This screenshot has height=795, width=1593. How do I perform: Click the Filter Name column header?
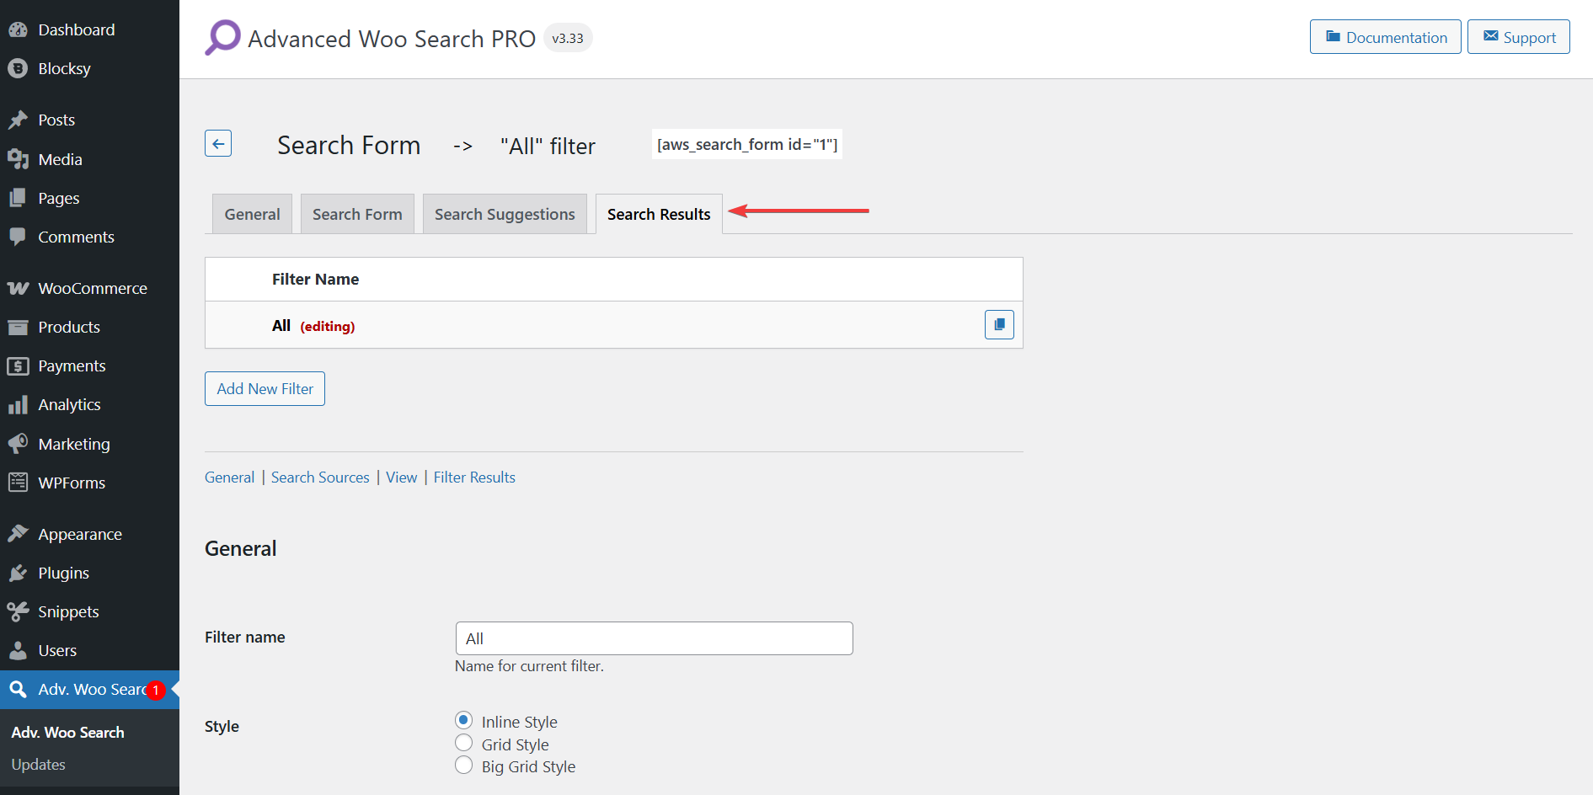coord(315,279)
